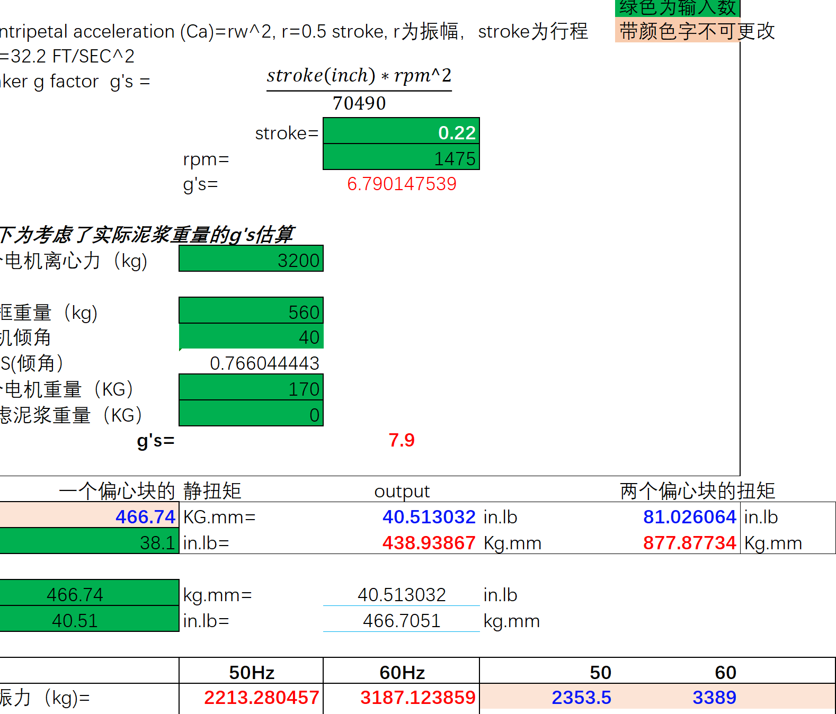Select the motor weight cell 170

coord(251,387)
